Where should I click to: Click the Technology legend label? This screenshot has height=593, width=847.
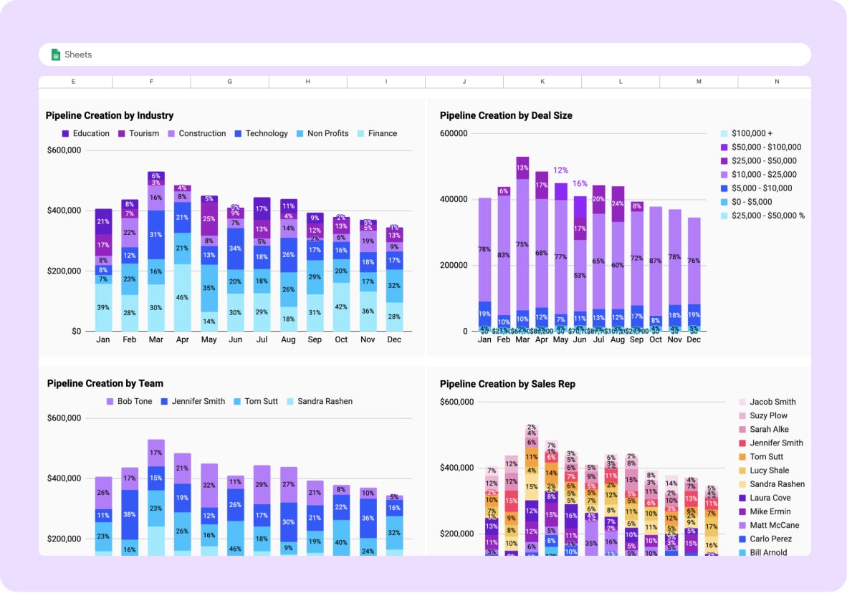[266, 133]
